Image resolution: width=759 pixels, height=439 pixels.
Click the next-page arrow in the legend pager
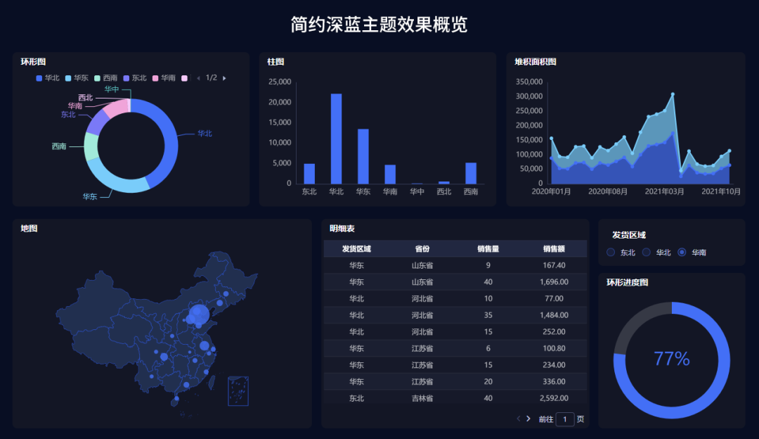pos(223,77)
